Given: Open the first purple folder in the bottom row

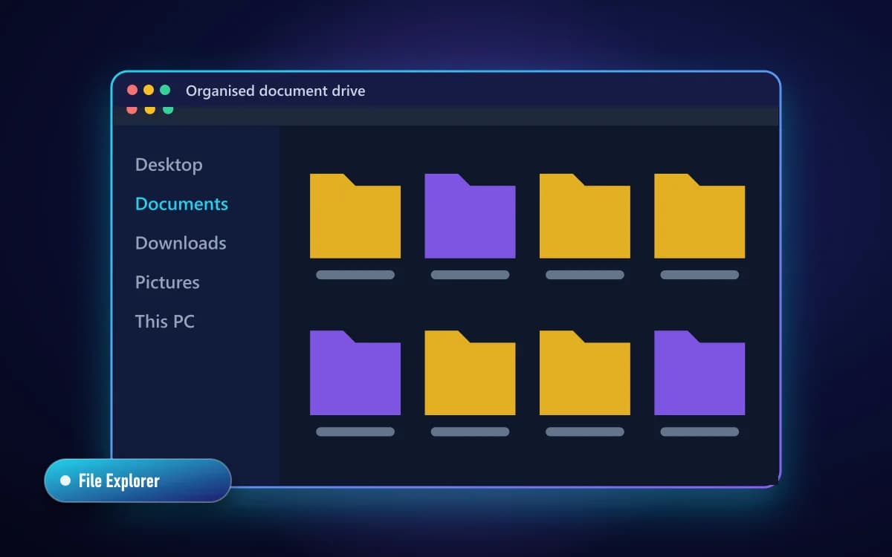Looking at the screenshot, I should [x=355, y=373].
